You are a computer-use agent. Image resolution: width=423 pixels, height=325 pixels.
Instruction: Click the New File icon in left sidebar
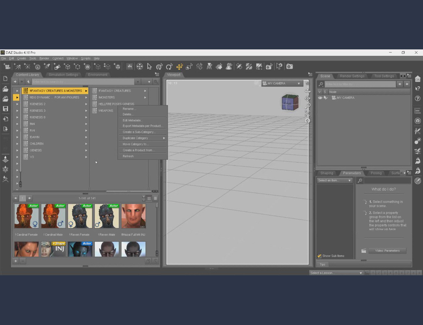pos(5,79)
